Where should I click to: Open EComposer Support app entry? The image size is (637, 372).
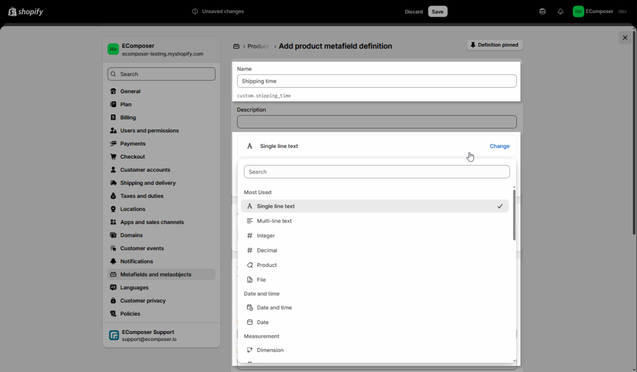tap(161, 335)
